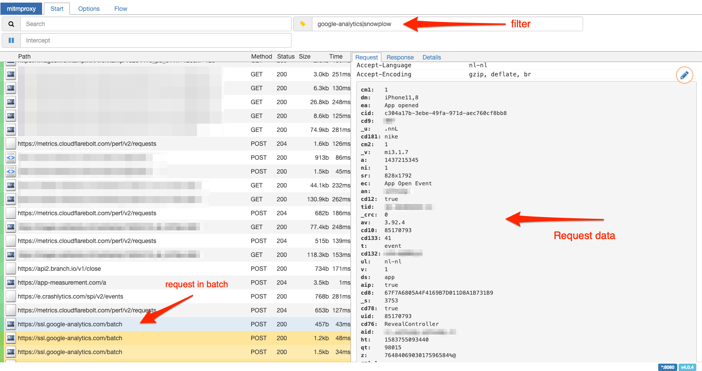The height and width of the screenshot is (371, 702).
Task: Click the *:8080 port badge
Action: [x=667, y=367]
